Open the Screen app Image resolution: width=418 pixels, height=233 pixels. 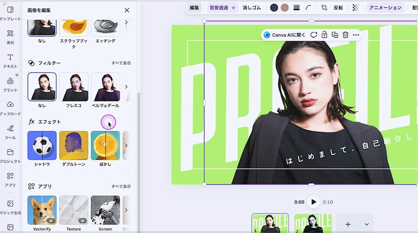click(x=105, y=210)
